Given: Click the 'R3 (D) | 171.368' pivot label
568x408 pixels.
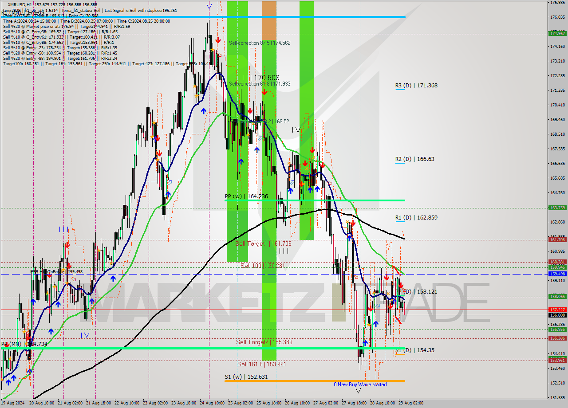Looking at the screenshot, I should (x=416, y=86).
